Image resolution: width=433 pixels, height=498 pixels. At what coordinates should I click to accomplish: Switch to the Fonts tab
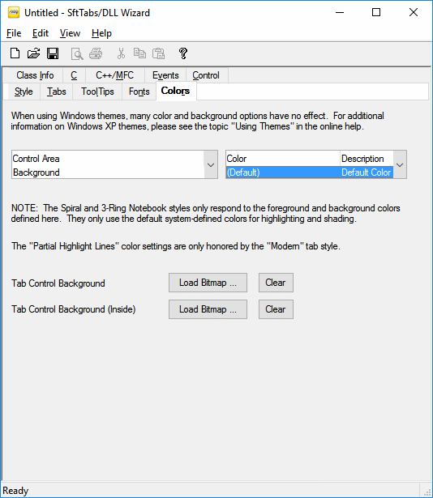[x=139, y=92]
